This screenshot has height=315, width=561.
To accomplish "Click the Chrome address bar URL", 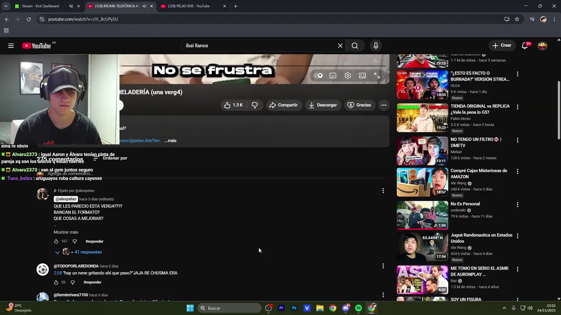I will (83, 19).
